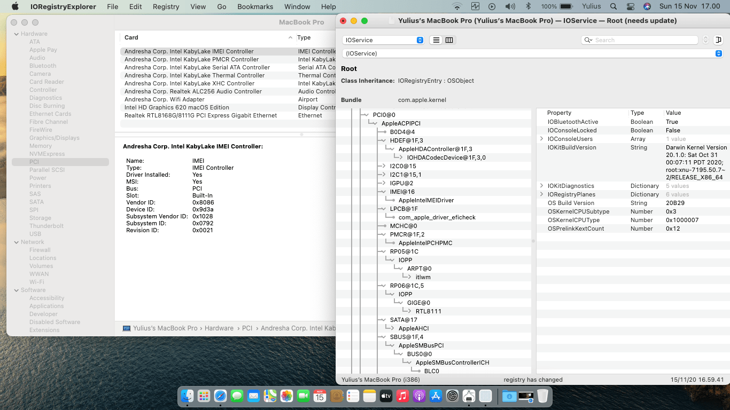Sort PCI list by Type column
This screenshot has height=410, width=730.
tap(316, 37)
